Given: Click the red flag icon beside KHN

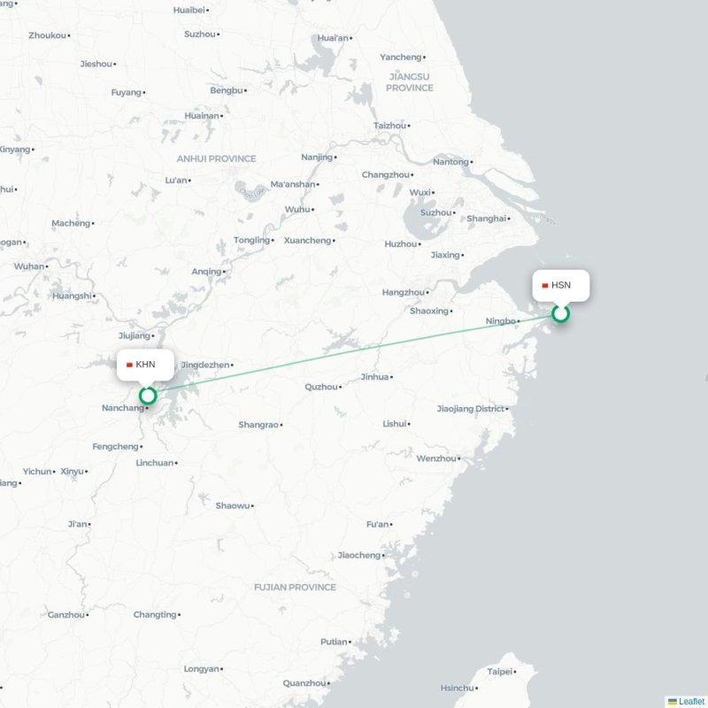Looking at the screenshot, I should click(x=129, y=365).
